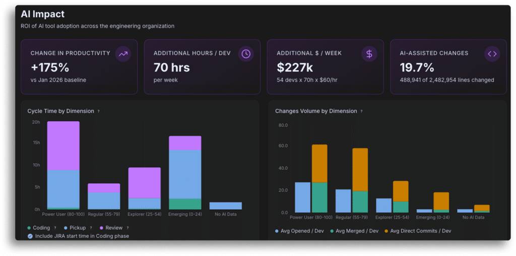Click the Emerging blue Pickup bar segment
The image size is (516, 256).
[x=185, y=174]
